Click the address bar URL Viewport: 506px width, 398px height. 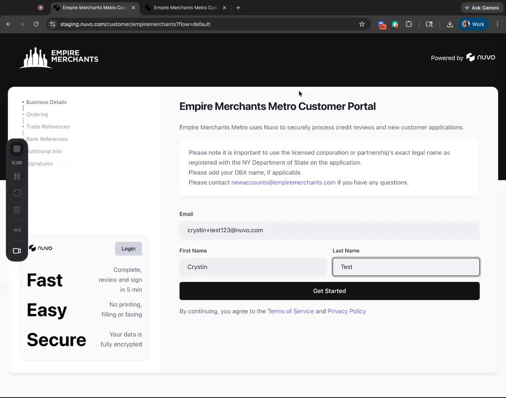[135, 24]
